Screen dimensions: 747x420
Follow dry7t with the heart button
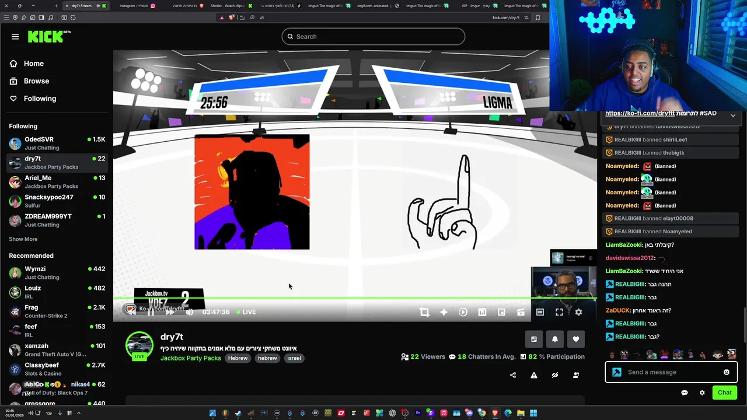coord(575,339)
